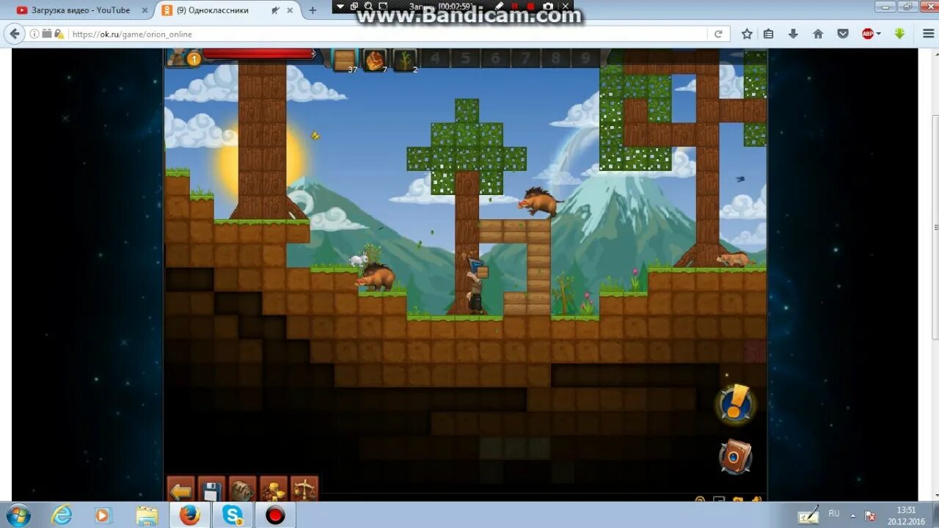Click the Bandicam red stop recording button
939x528 pixels.
pyautogui.click(x=531, y=6)
